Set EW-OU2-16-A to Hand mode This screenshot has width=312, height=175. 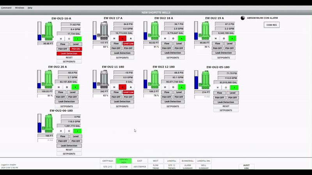tap(60, 39)
